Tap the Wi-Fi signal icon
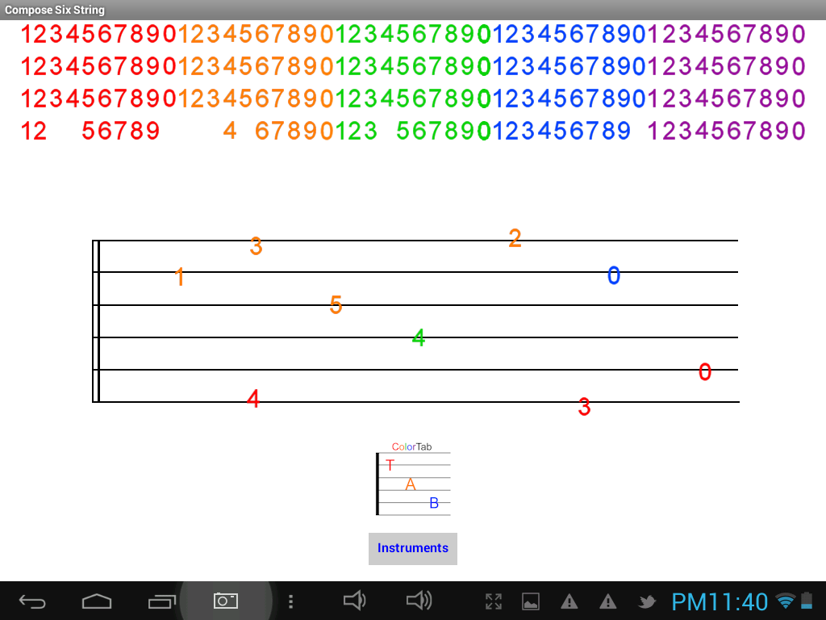 point(785,601)
